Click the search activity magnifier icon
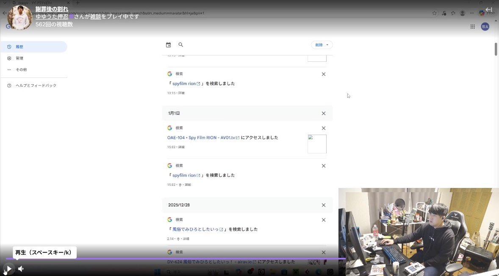Image resolution: width=499 pixels, height=276 pixels. tap(181, 45)
